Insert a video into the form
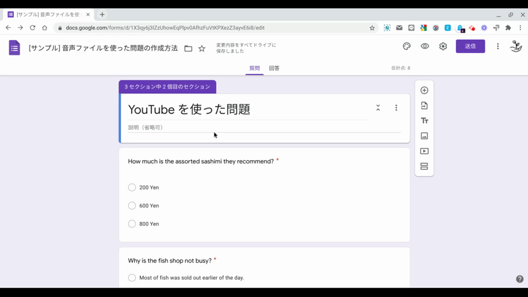 click(x=424, y=151)
